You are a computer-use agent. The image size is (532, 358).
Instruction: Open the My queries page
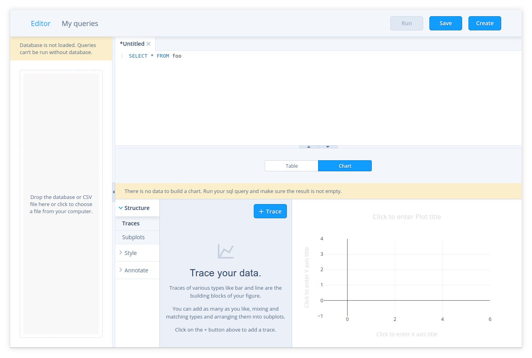pos(80,24)
